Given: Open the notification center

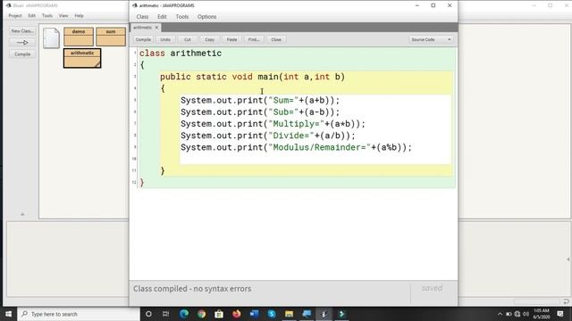Looking at the screenshot, I should pos(560,314).
